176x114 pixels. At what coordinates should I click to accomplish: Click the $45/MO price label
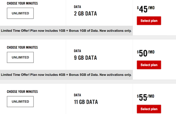point(146,9)
